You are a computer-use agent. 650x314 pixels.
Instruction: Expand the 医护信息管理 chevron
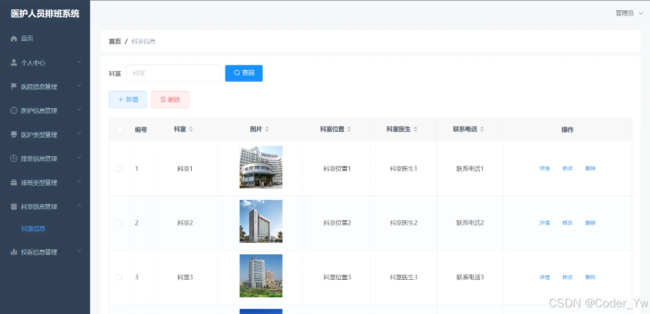[79, 110]
